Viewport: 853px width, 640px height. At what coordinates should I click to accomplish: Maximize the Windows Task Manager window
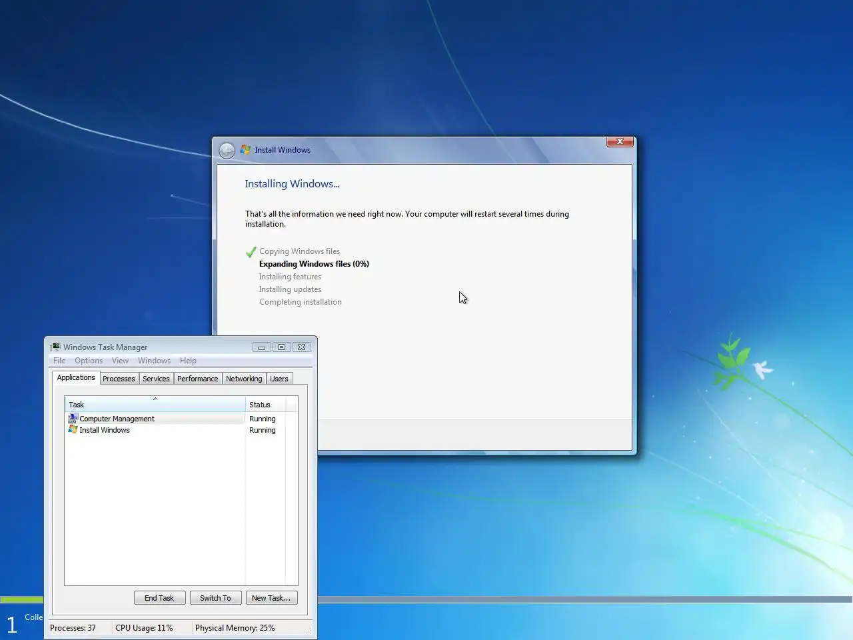tap(281, 347)
